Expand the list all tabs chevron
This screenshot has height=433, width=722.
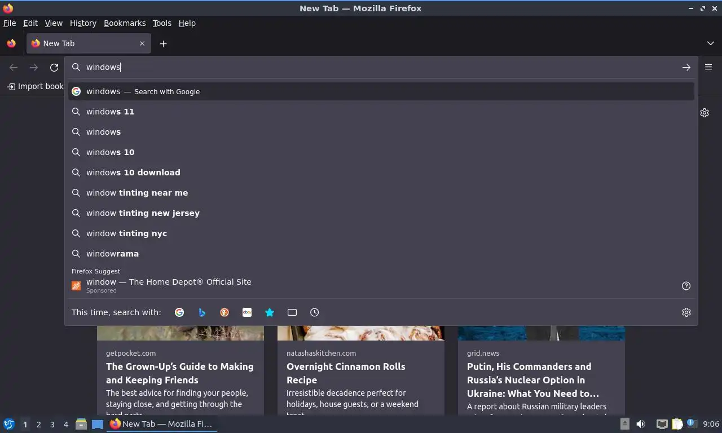click(710, 43)
